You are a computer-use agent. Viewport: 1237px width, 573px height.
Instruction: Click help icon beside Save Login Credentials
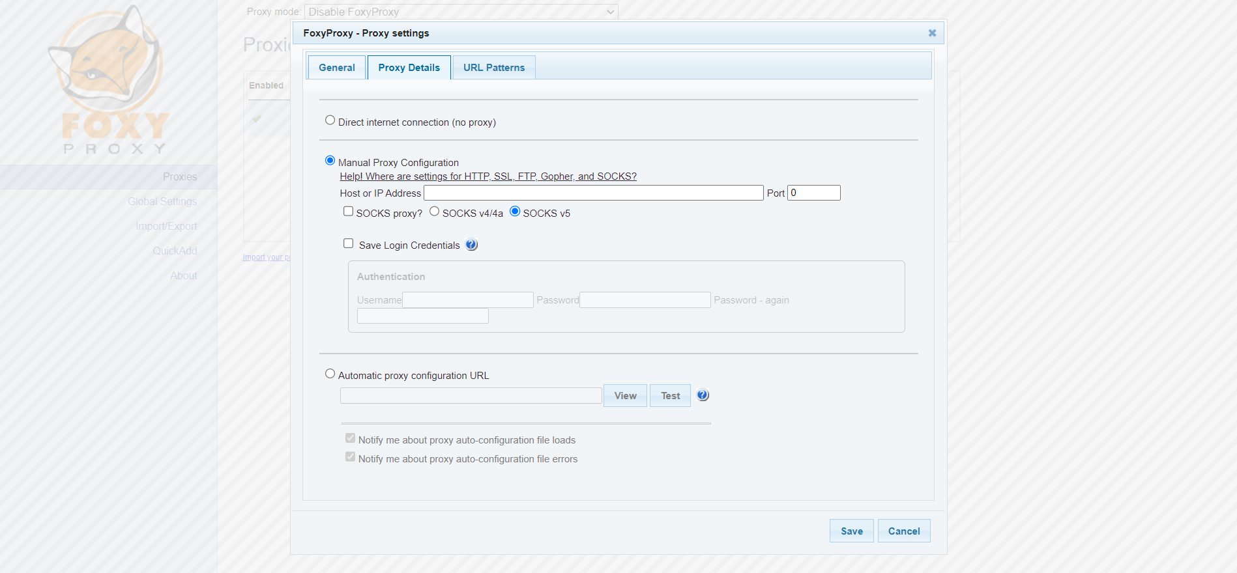pos(471,245)
